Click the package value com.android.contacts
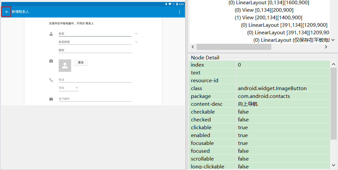 click(x=264, y=96)
